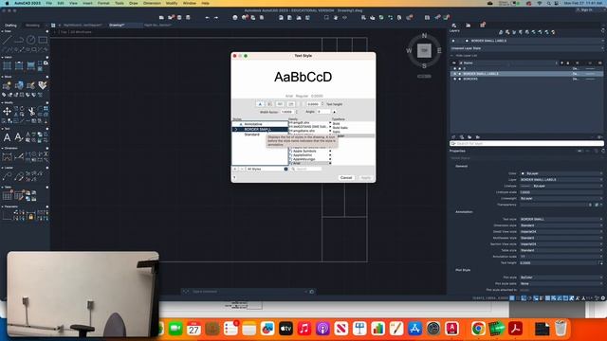Click the TOP face of the ViewCube

[424, 50]
